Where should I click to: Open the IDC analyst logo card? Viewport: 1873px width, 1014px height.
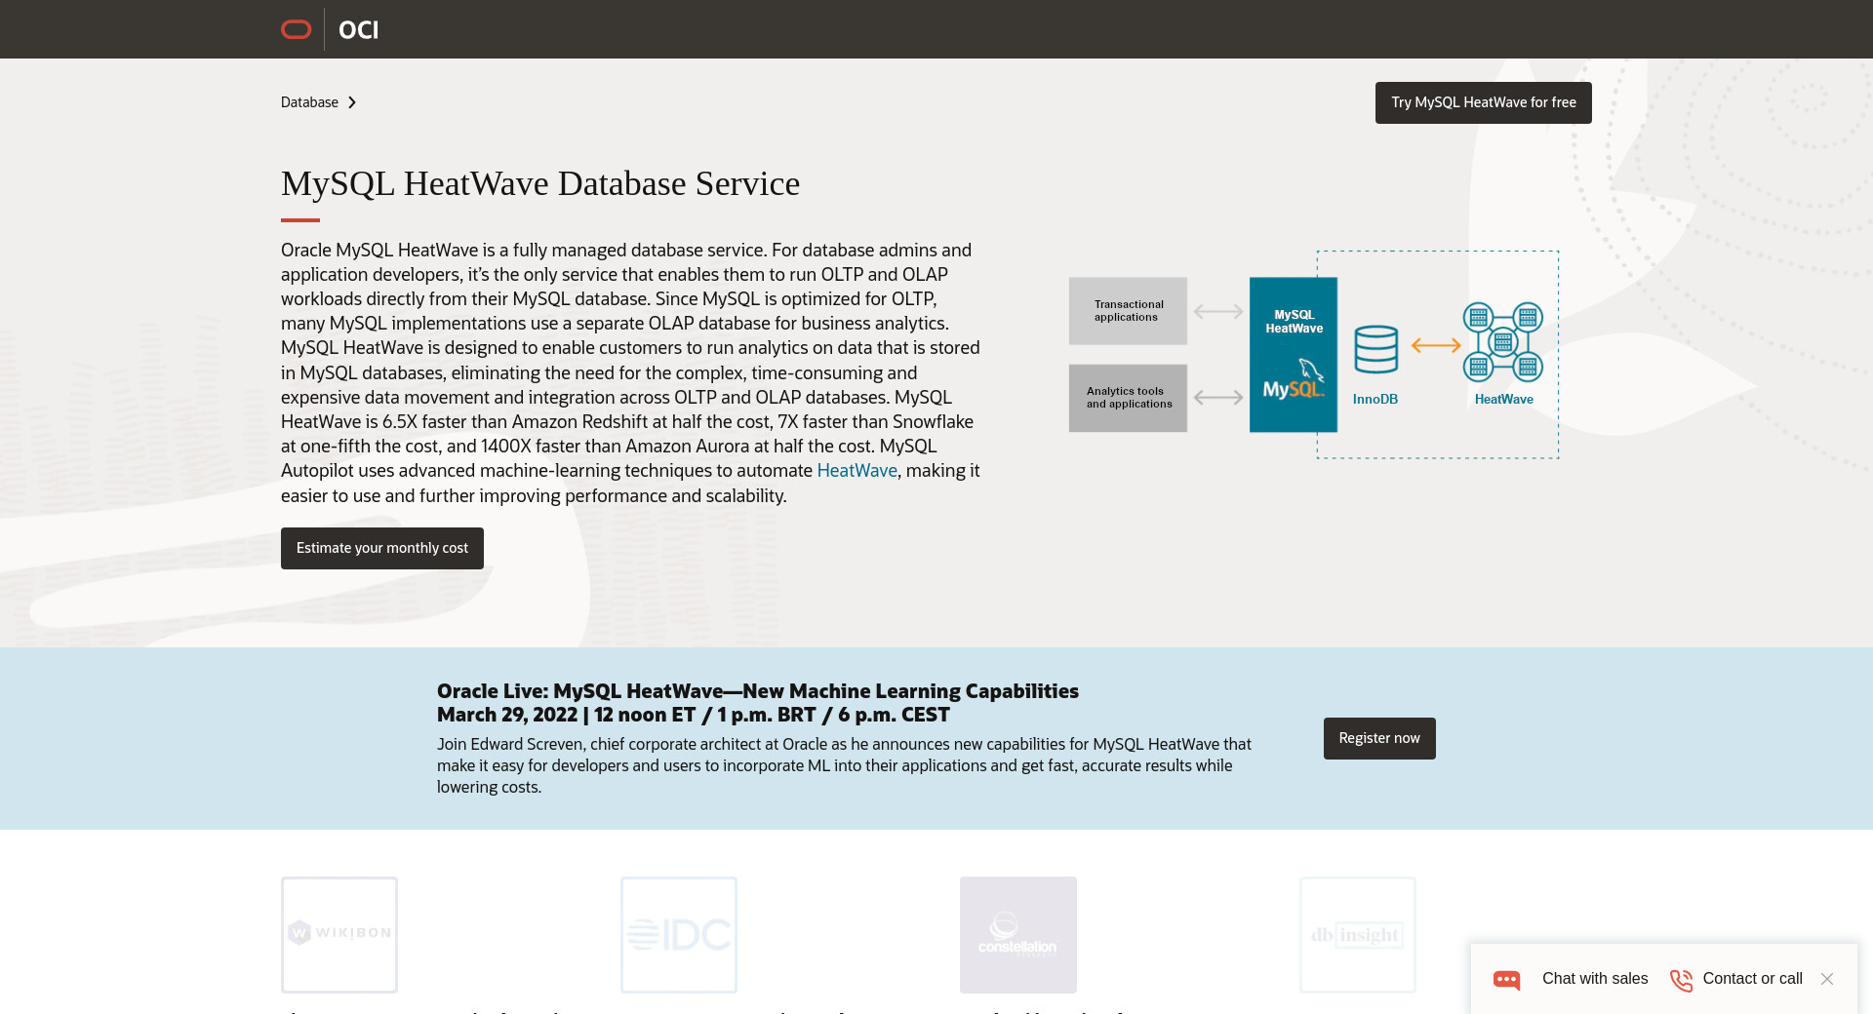pyautogui.click(x=679, y=935)
